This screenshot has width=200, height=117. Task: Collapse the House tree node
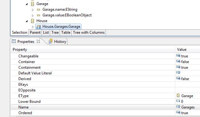click(x=27, y=21)
